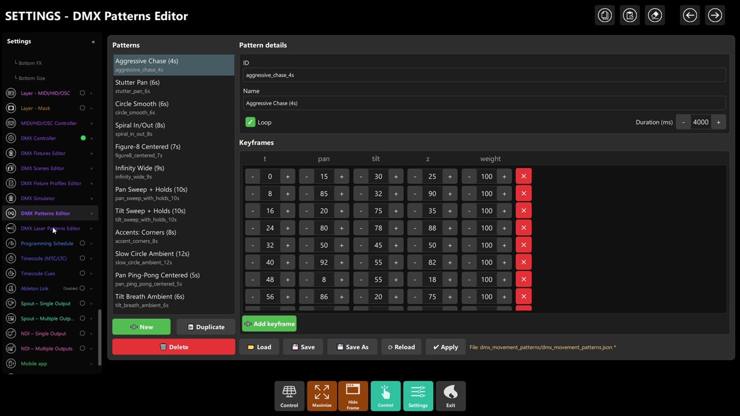Click the eraser icon in the top toolbar
Screen dimensions: 740x416
tap(654, 16)
